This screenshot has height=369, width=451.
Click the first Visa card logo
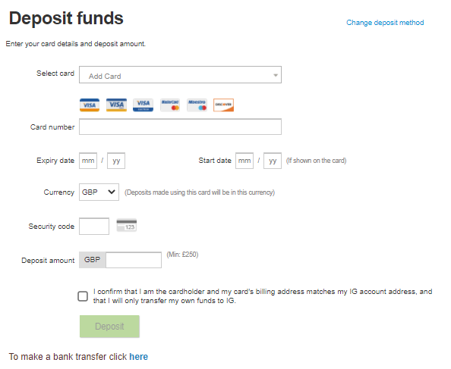point(90,105)
